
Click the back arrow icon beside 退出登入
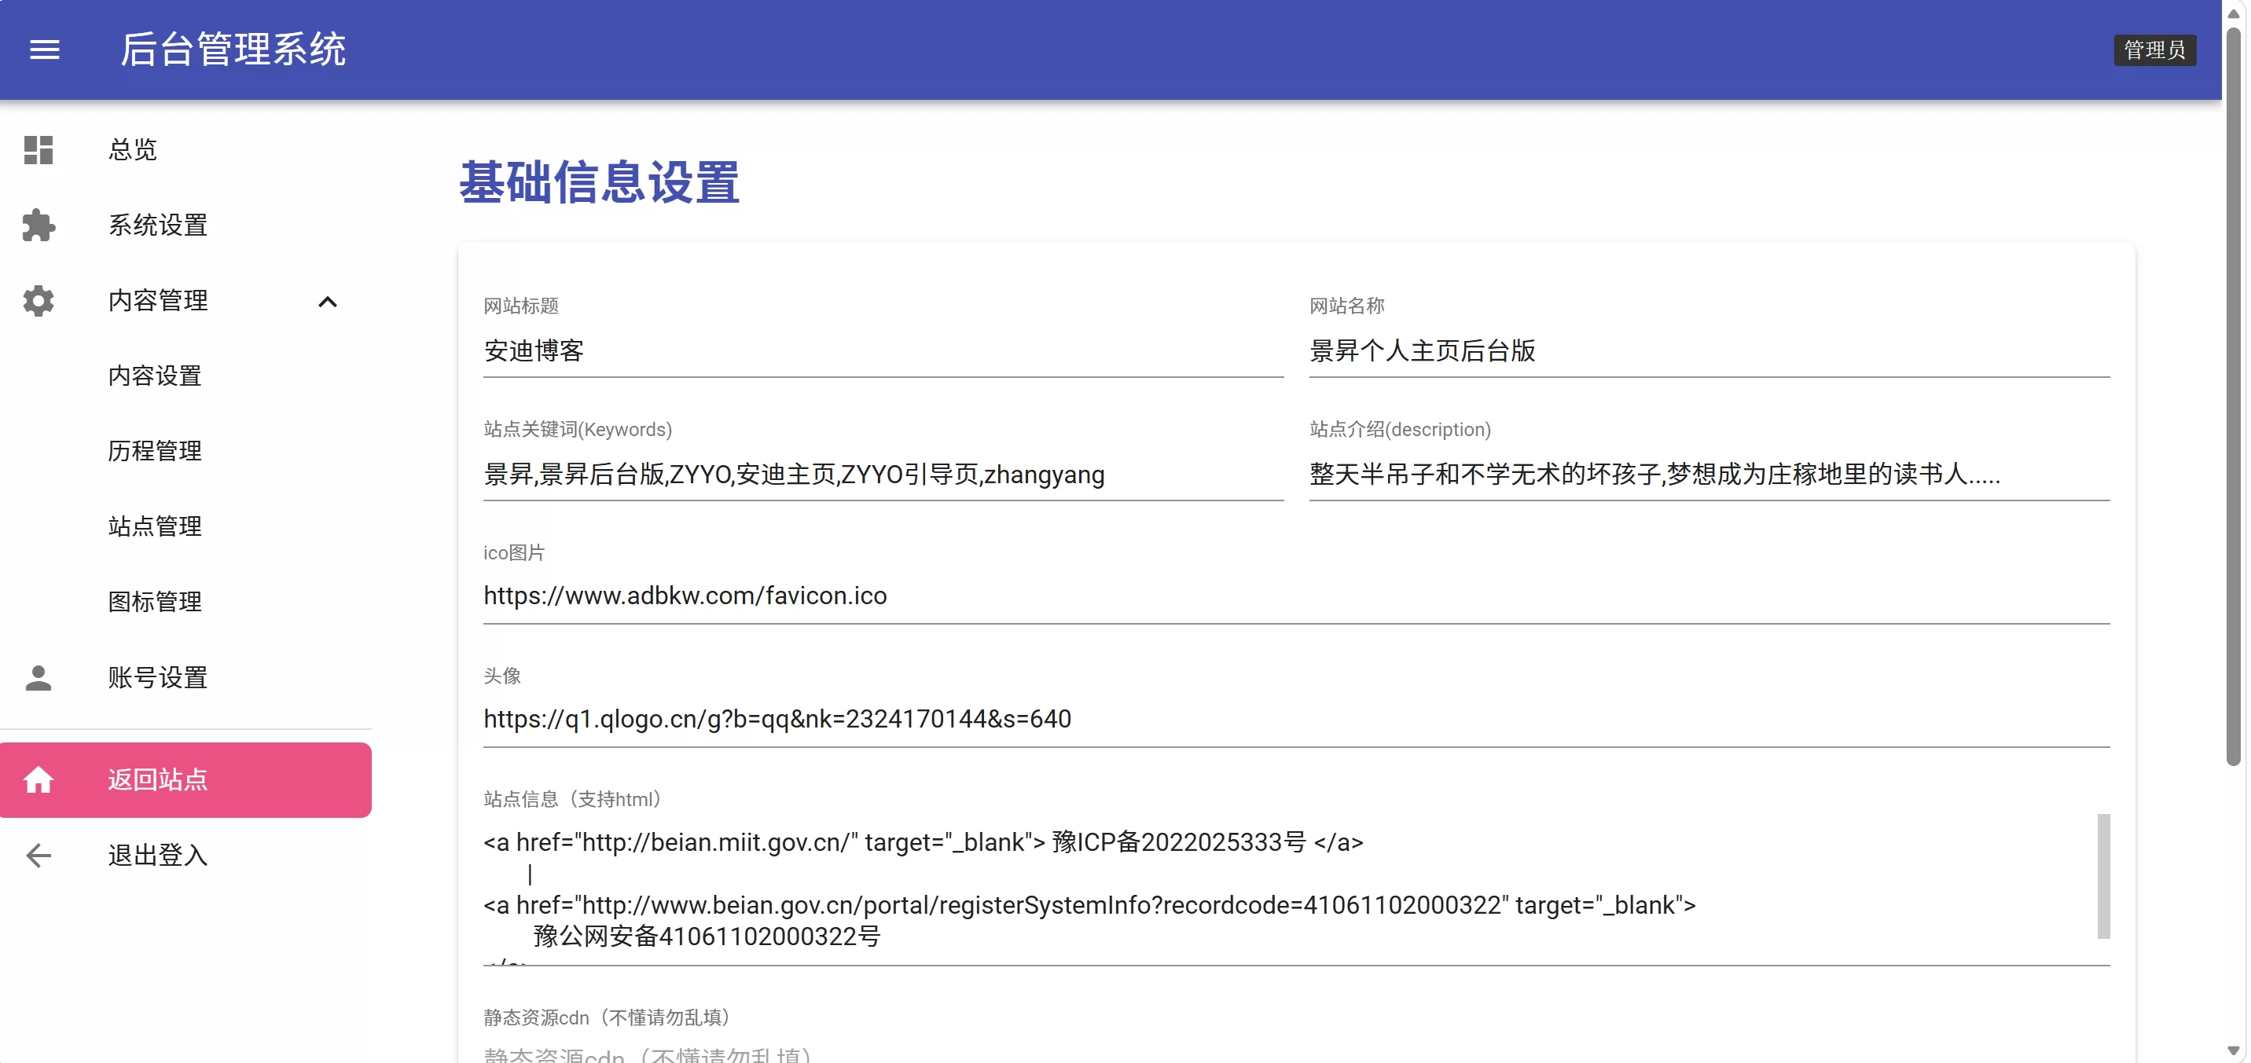tap(39, 855)
